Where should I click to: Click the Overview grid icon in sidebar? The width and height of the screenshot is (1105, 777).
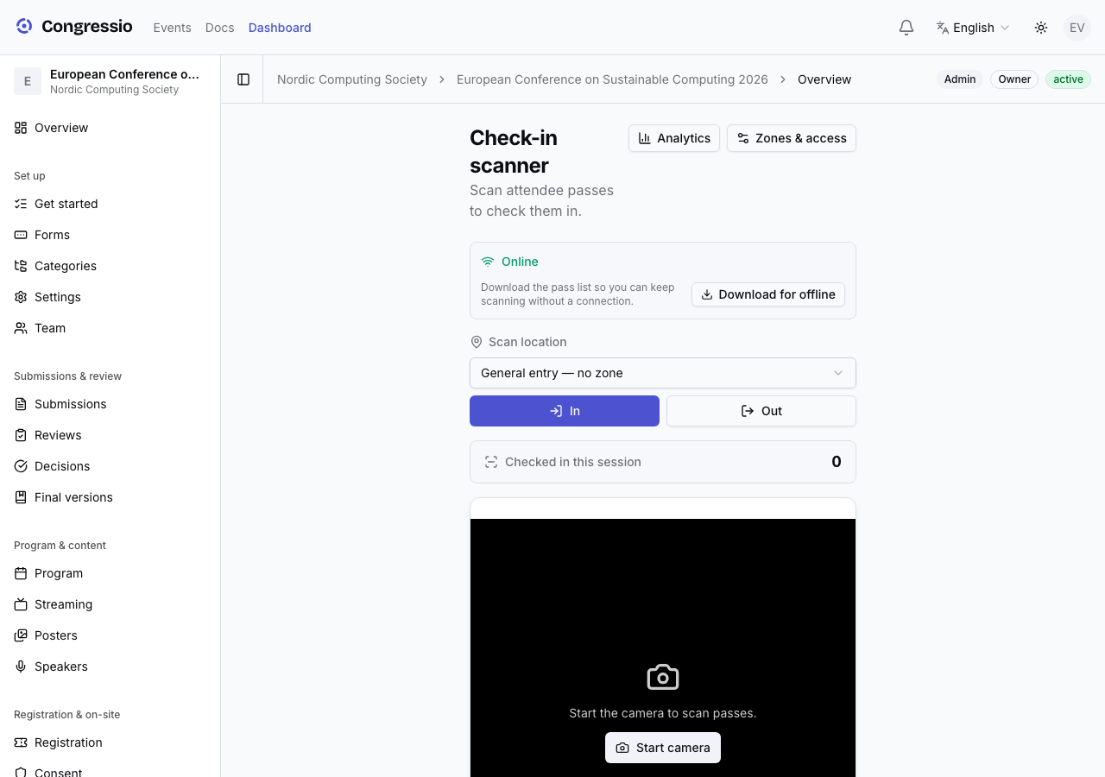pos(21,128)
